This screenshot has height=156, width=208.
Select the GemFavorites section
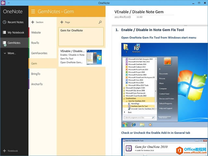pyautogui.click(x=43, y=53)
